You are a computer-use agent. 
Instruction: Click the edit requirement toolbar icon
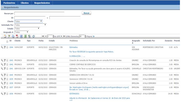[9, 36]
